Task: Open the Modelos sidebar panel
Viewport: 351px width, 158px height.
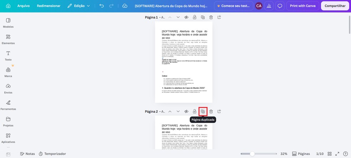Action: point(8,23)
